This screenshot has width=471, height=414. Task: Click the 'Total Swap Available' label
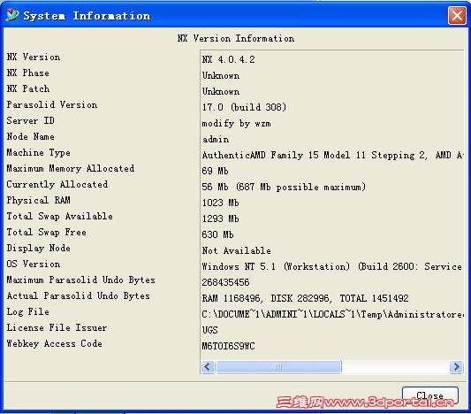click(60, 216)
